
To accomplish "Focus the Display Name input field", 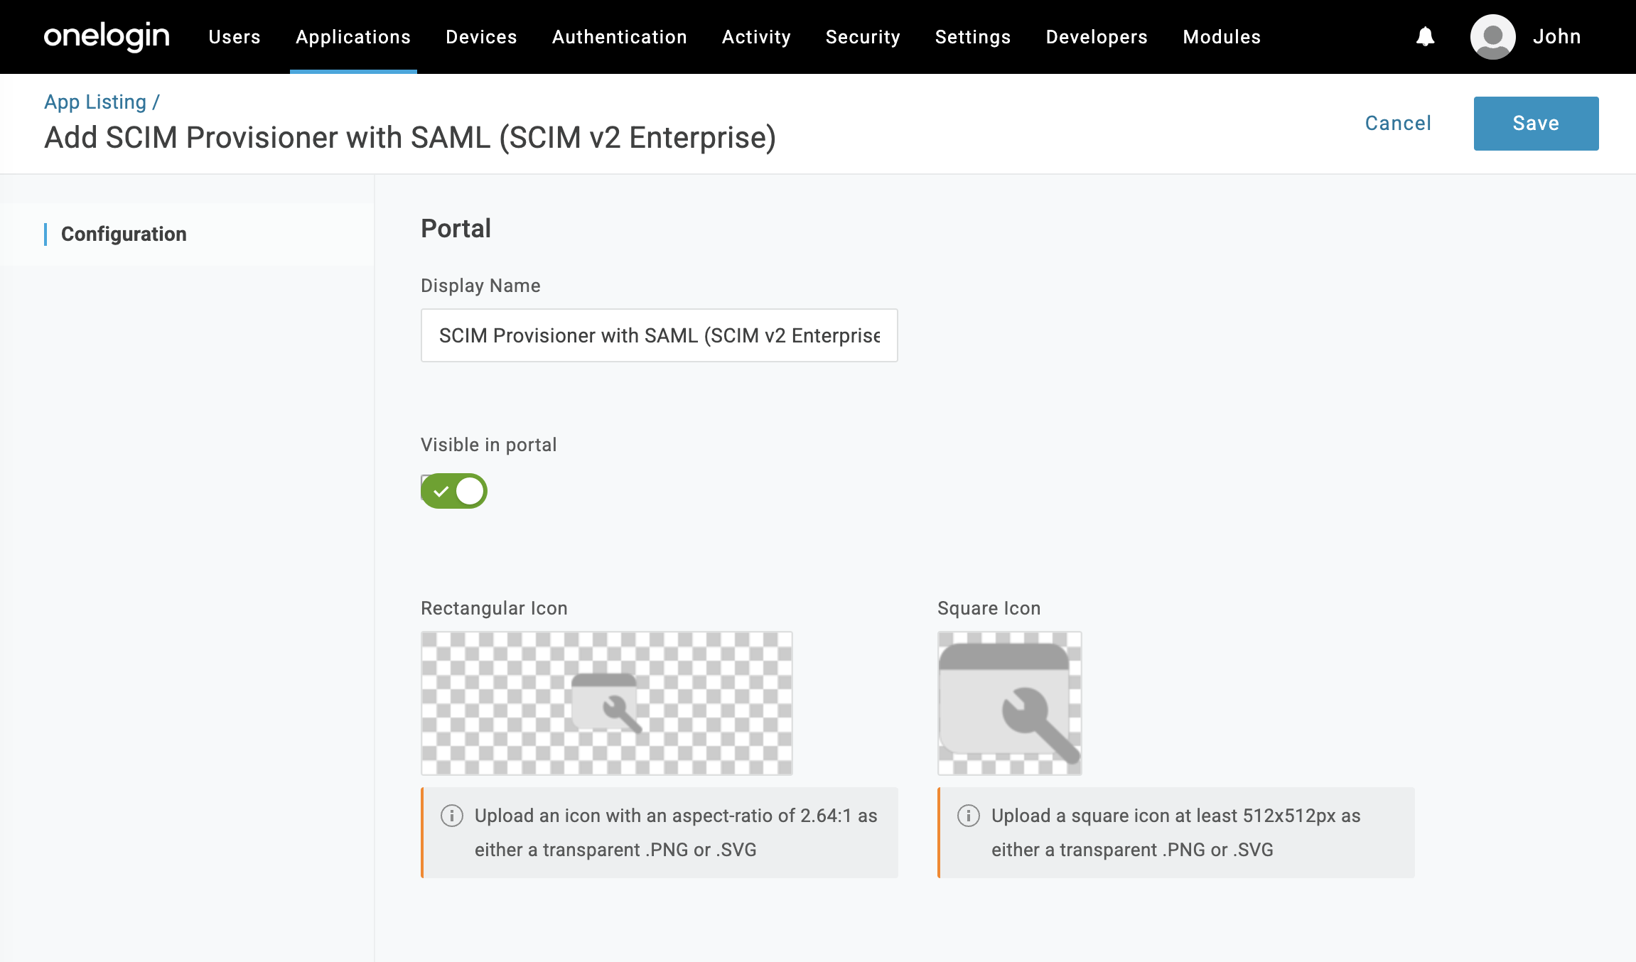I will pyautogui.click(x=659, y=335).
